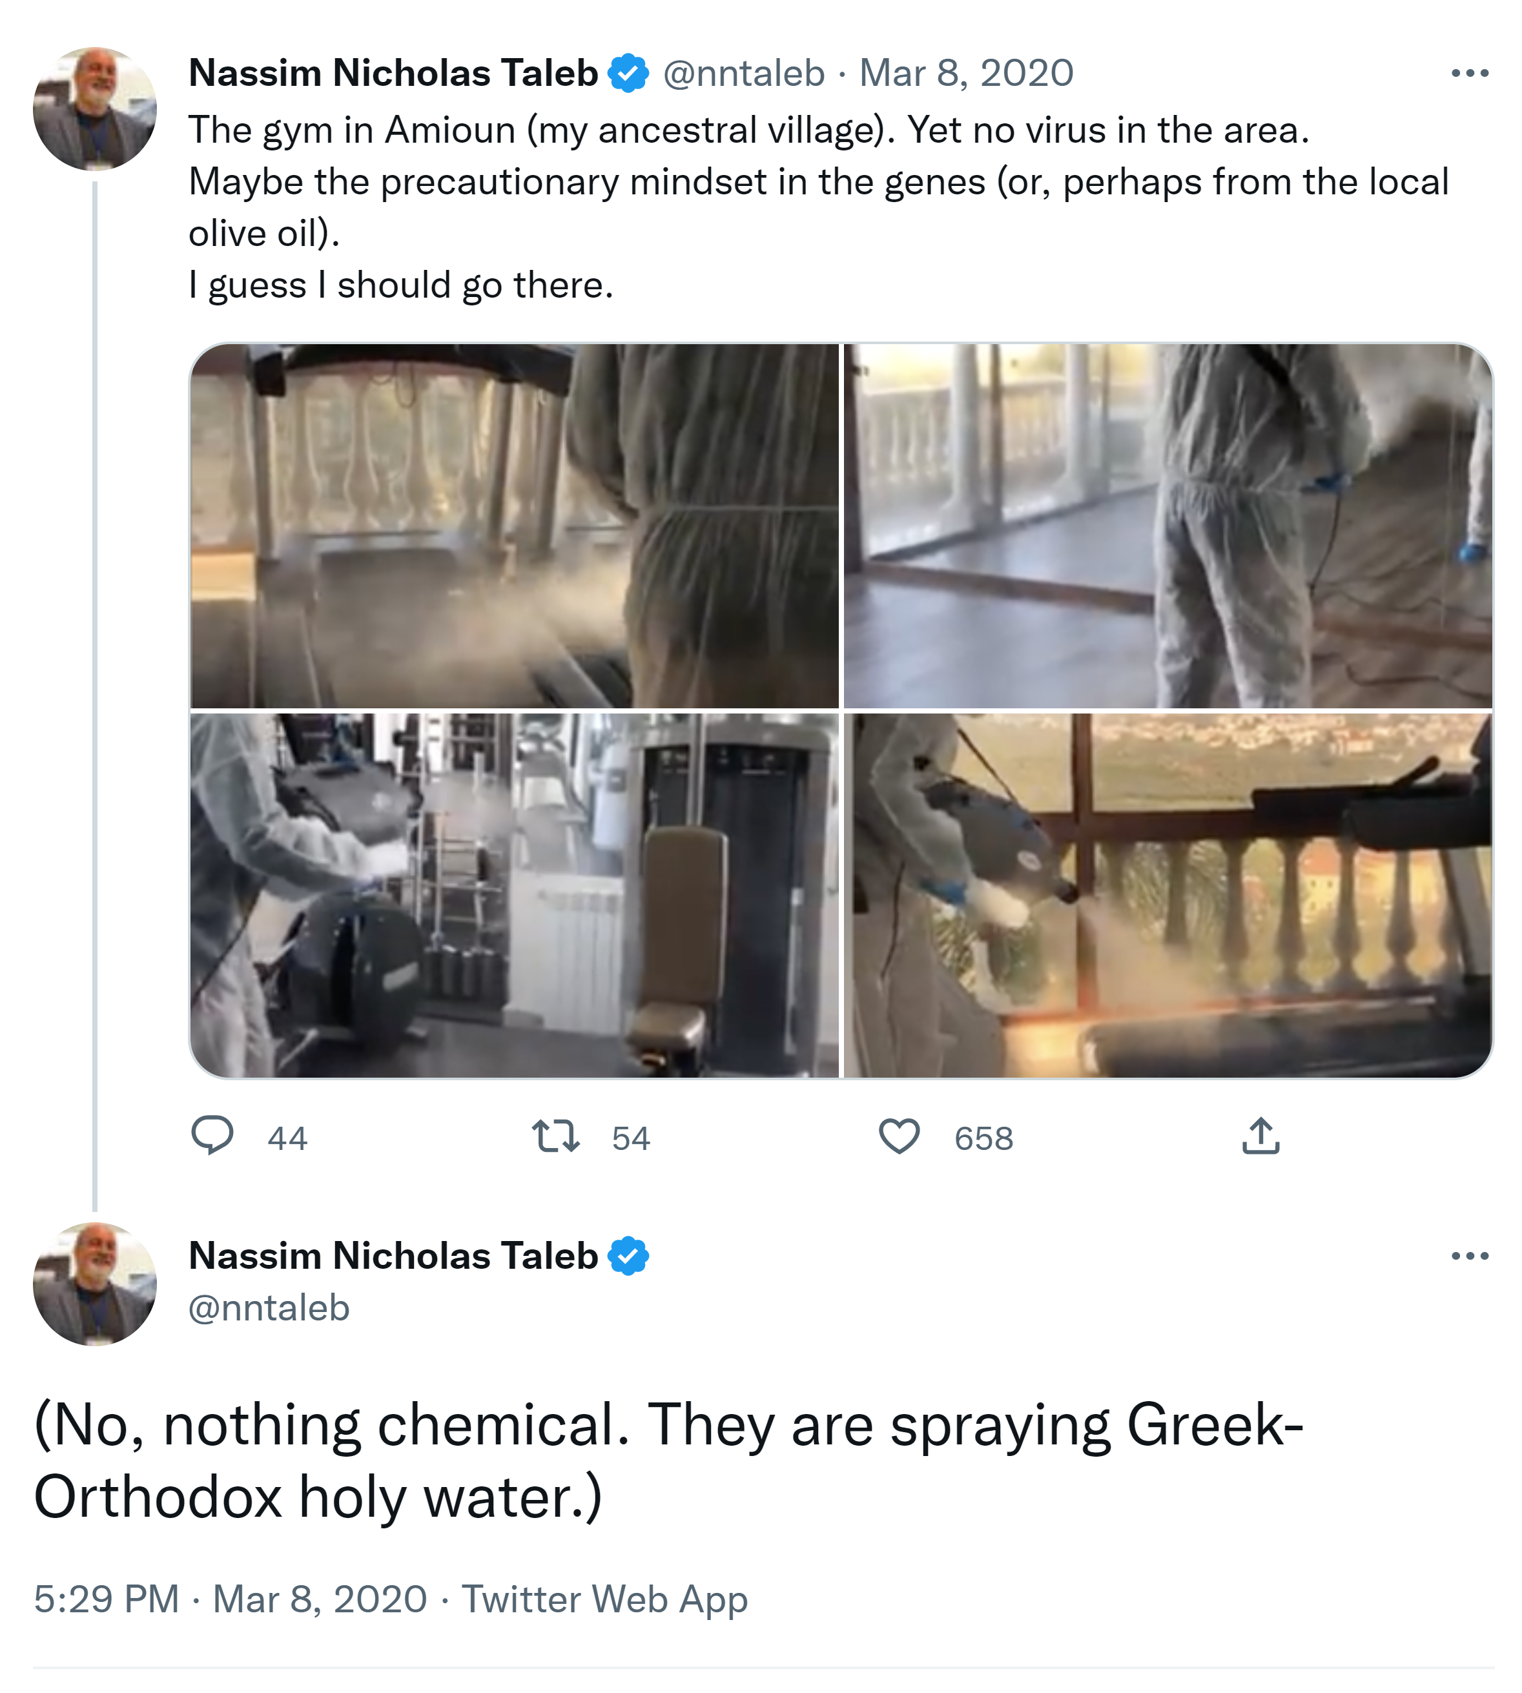1522x1693 pixels.
Task: Click the share upload icon
Action: [x=1260, y=1136]
